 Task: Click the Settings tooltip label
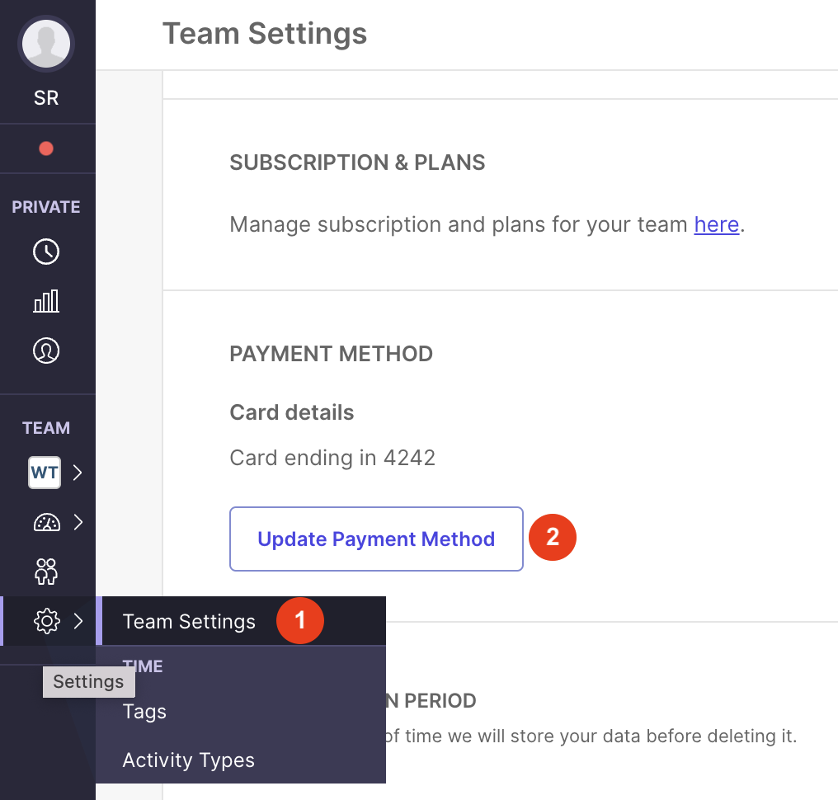pos(88,681)
